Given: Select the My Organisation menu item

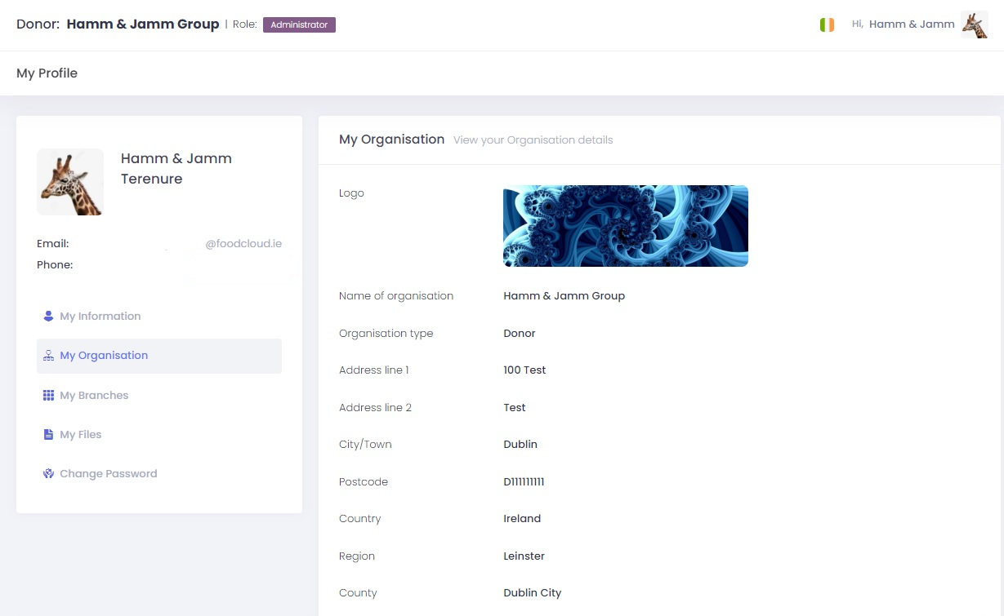Looking at the screenshot, I should coord(104,356).
